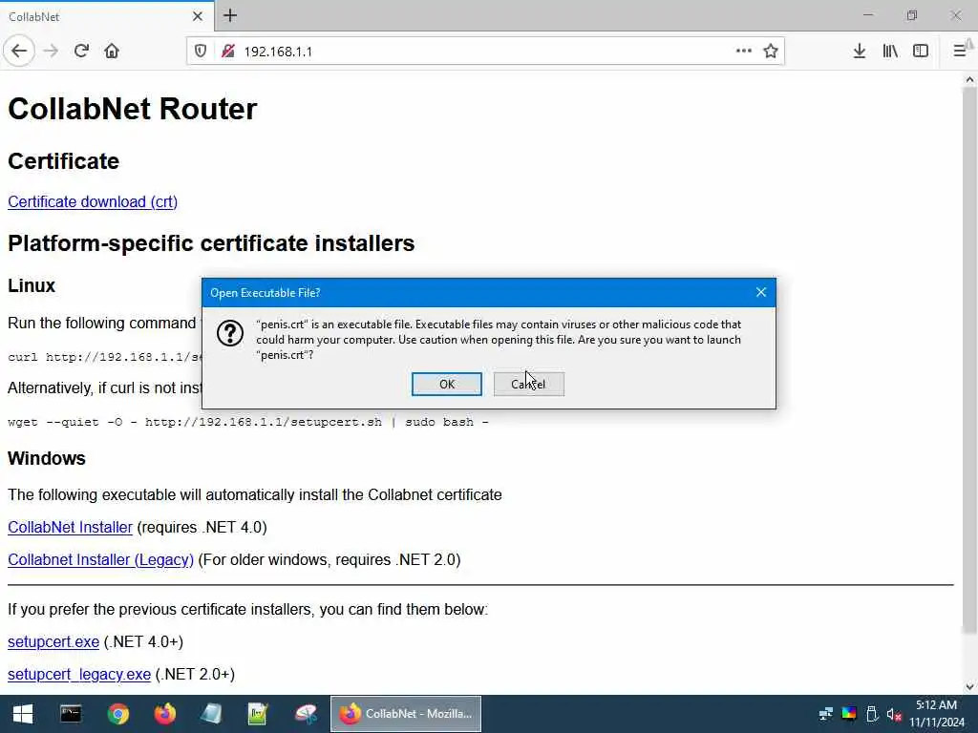Open the network tray icon
The height and width of the screenshot is (733, 978).
click(x=826, y=714)
